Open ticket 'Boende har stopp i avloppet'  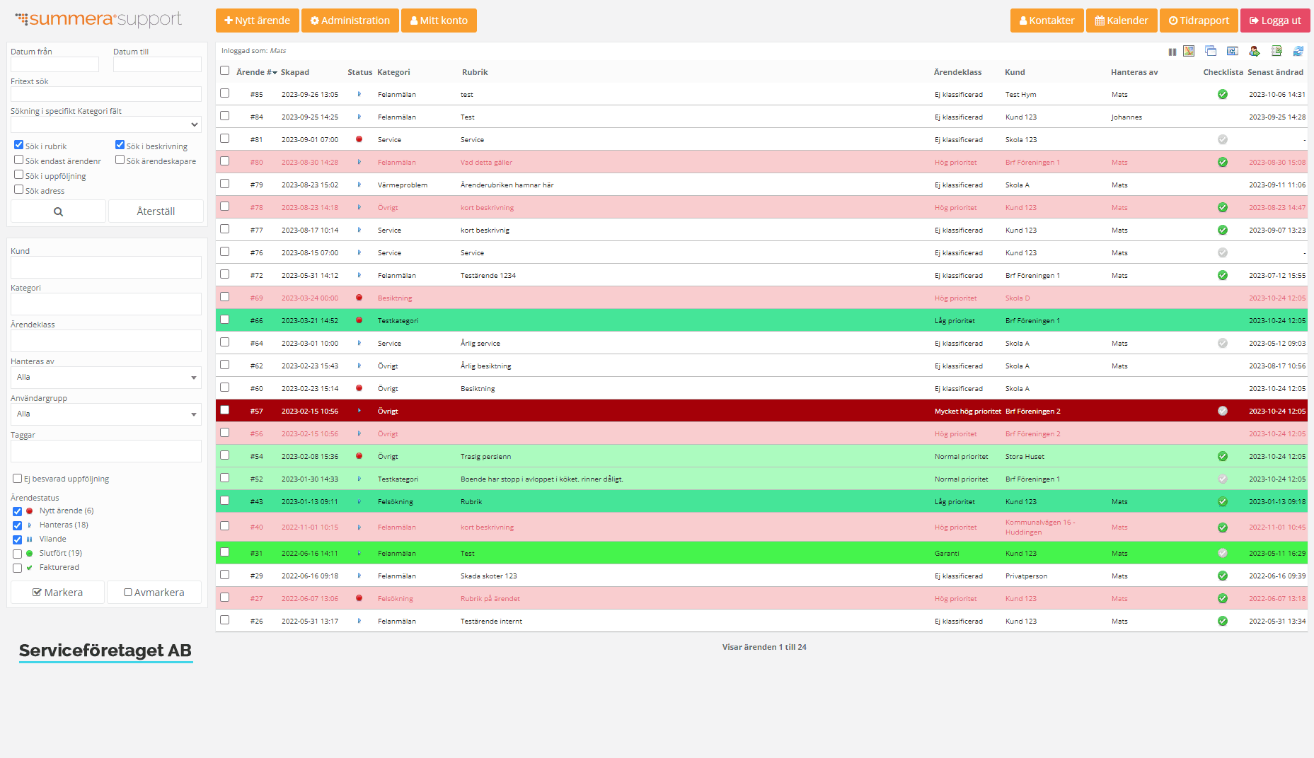(x=541, y=479)
